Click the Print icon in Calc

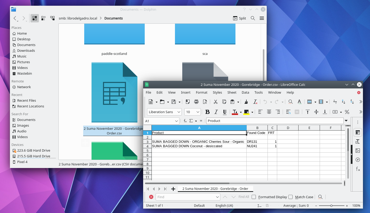196,102
